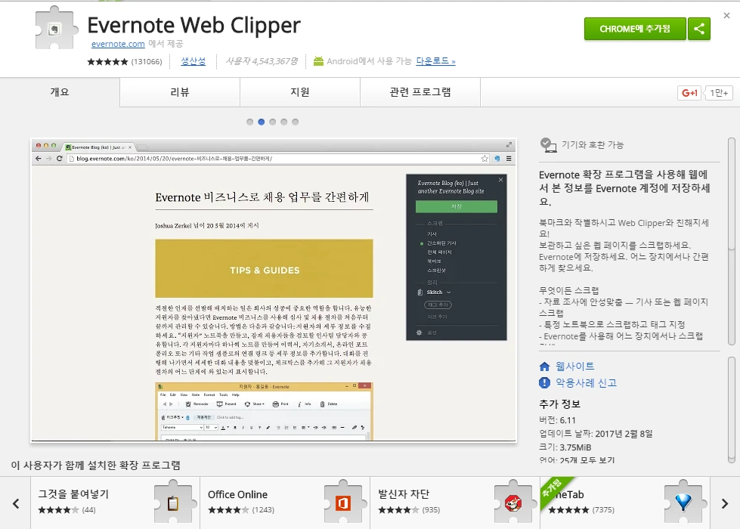
Task: Select the 개요 tab
Action: point(60,92)
